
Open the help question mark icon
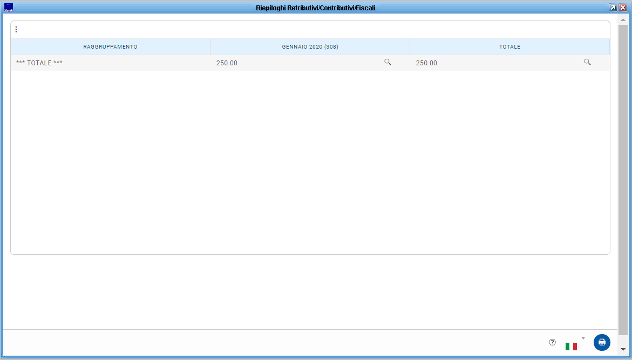tap(552, 342)
